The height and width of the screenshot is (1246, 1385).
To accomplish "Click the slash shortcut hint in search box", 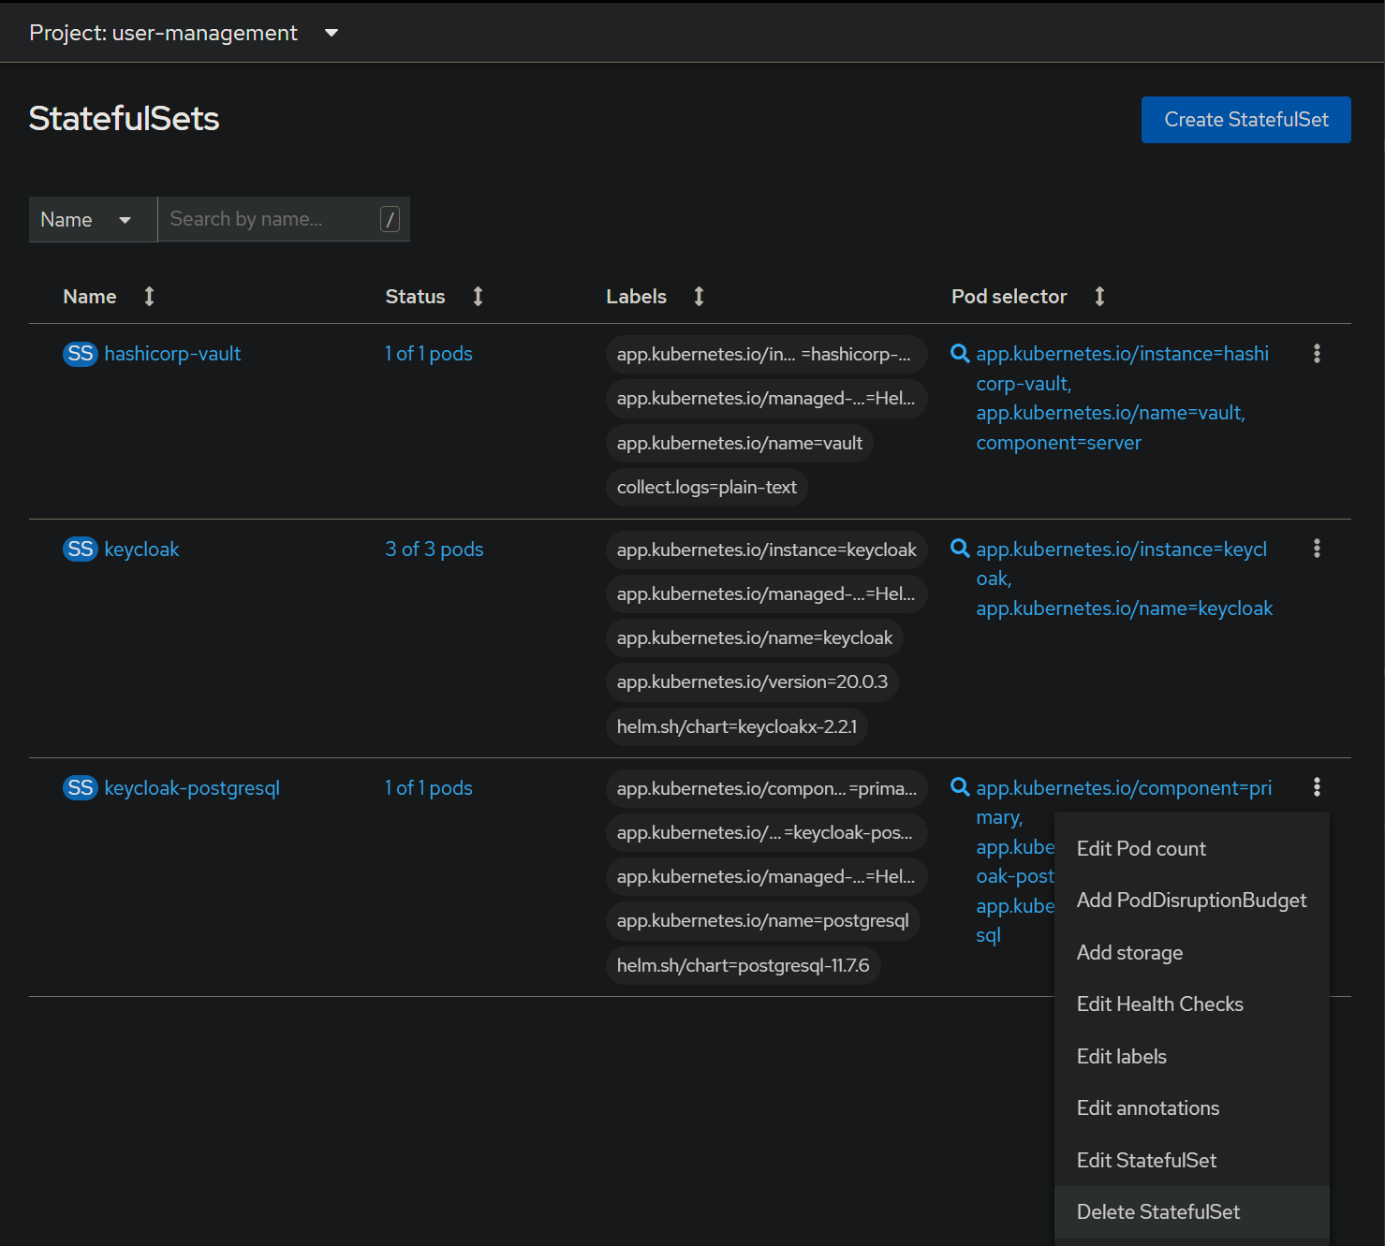I will coord(390,219).
